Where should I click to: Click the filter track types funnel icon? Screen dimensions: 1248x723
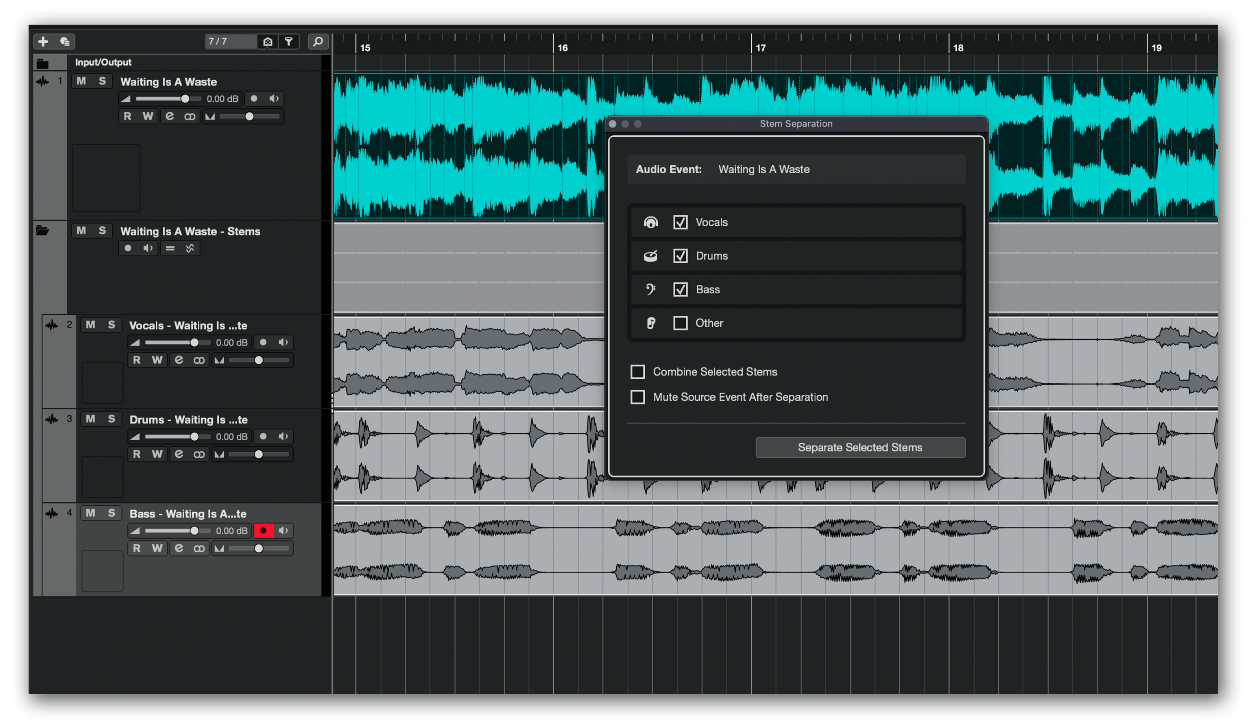[x=289, y=41]
